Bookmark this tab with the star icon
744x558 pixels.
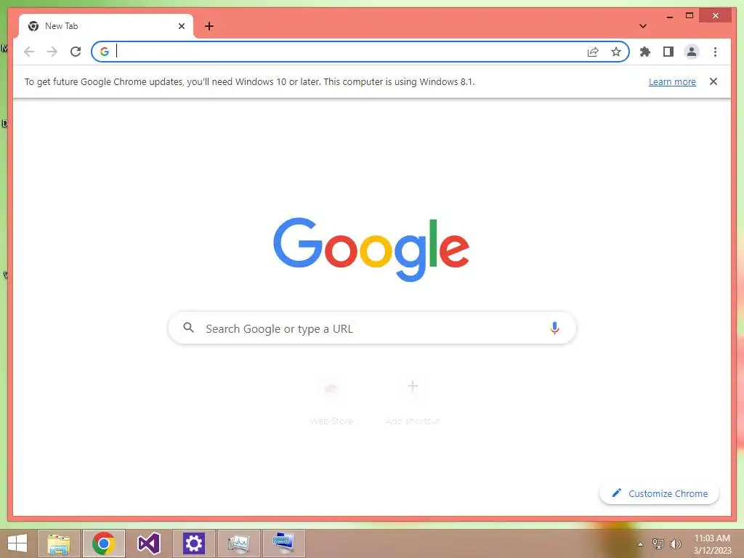pos(616,52)
